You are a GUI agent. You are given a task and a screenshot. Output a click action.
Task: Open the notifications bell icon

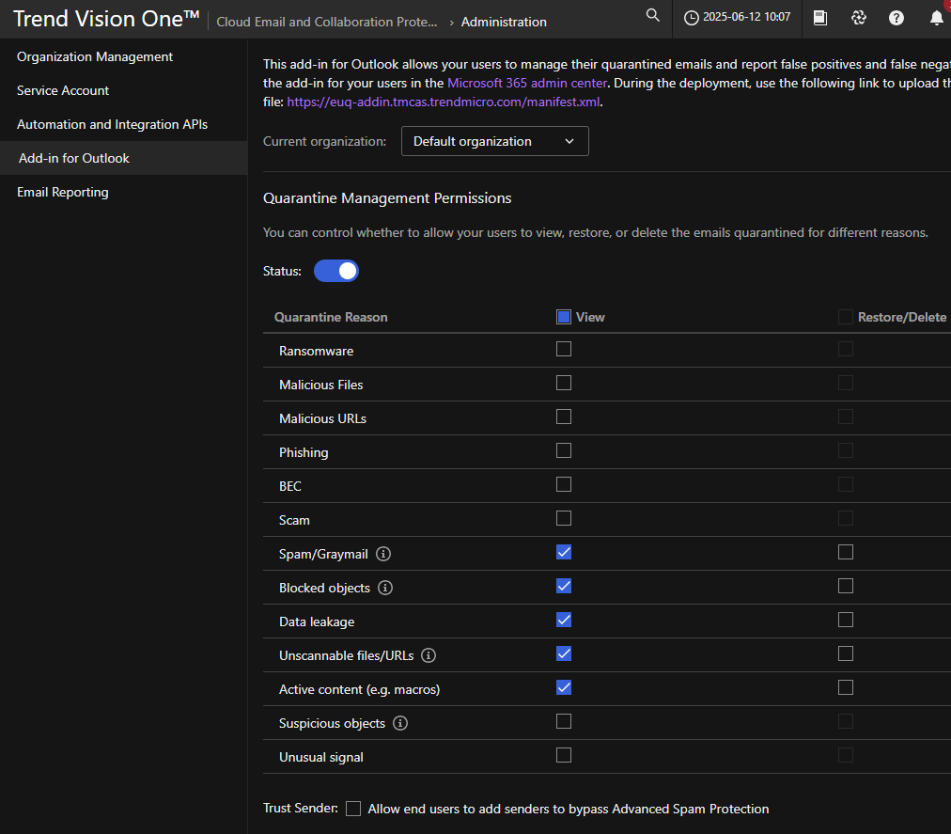[936, 18]
